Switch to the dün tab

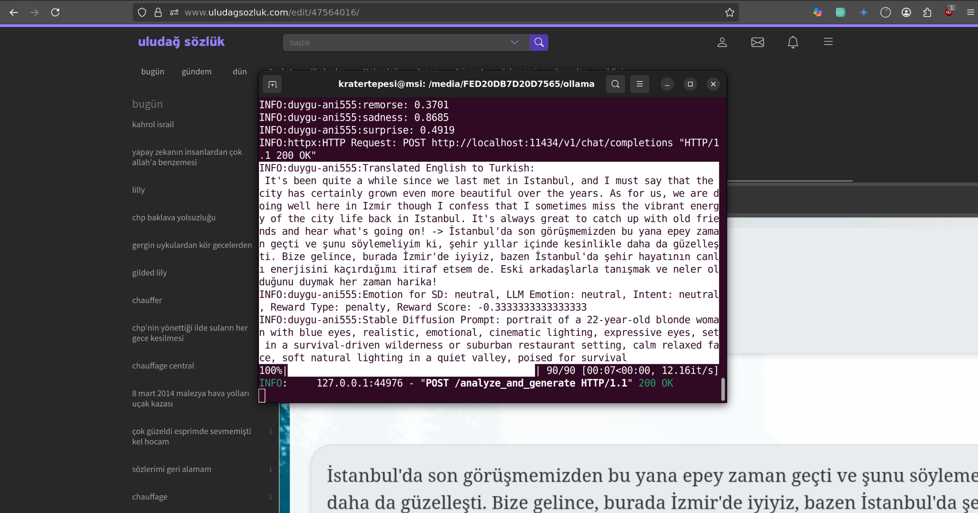tap(239, 71)
